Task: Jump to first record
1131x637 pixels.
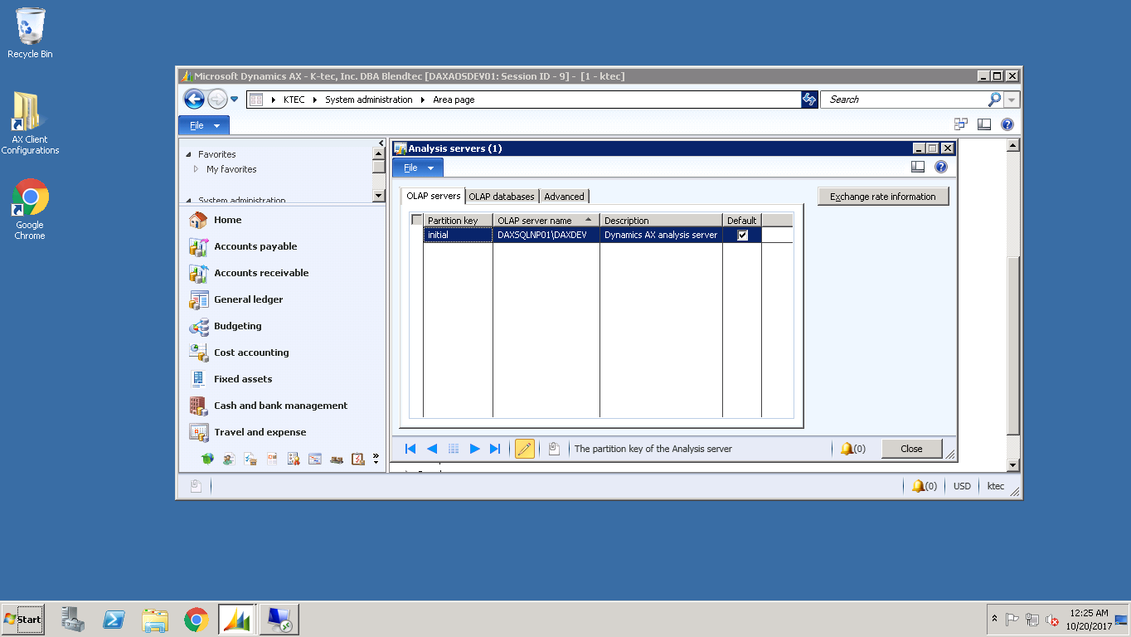Action: tap(410, 449)
